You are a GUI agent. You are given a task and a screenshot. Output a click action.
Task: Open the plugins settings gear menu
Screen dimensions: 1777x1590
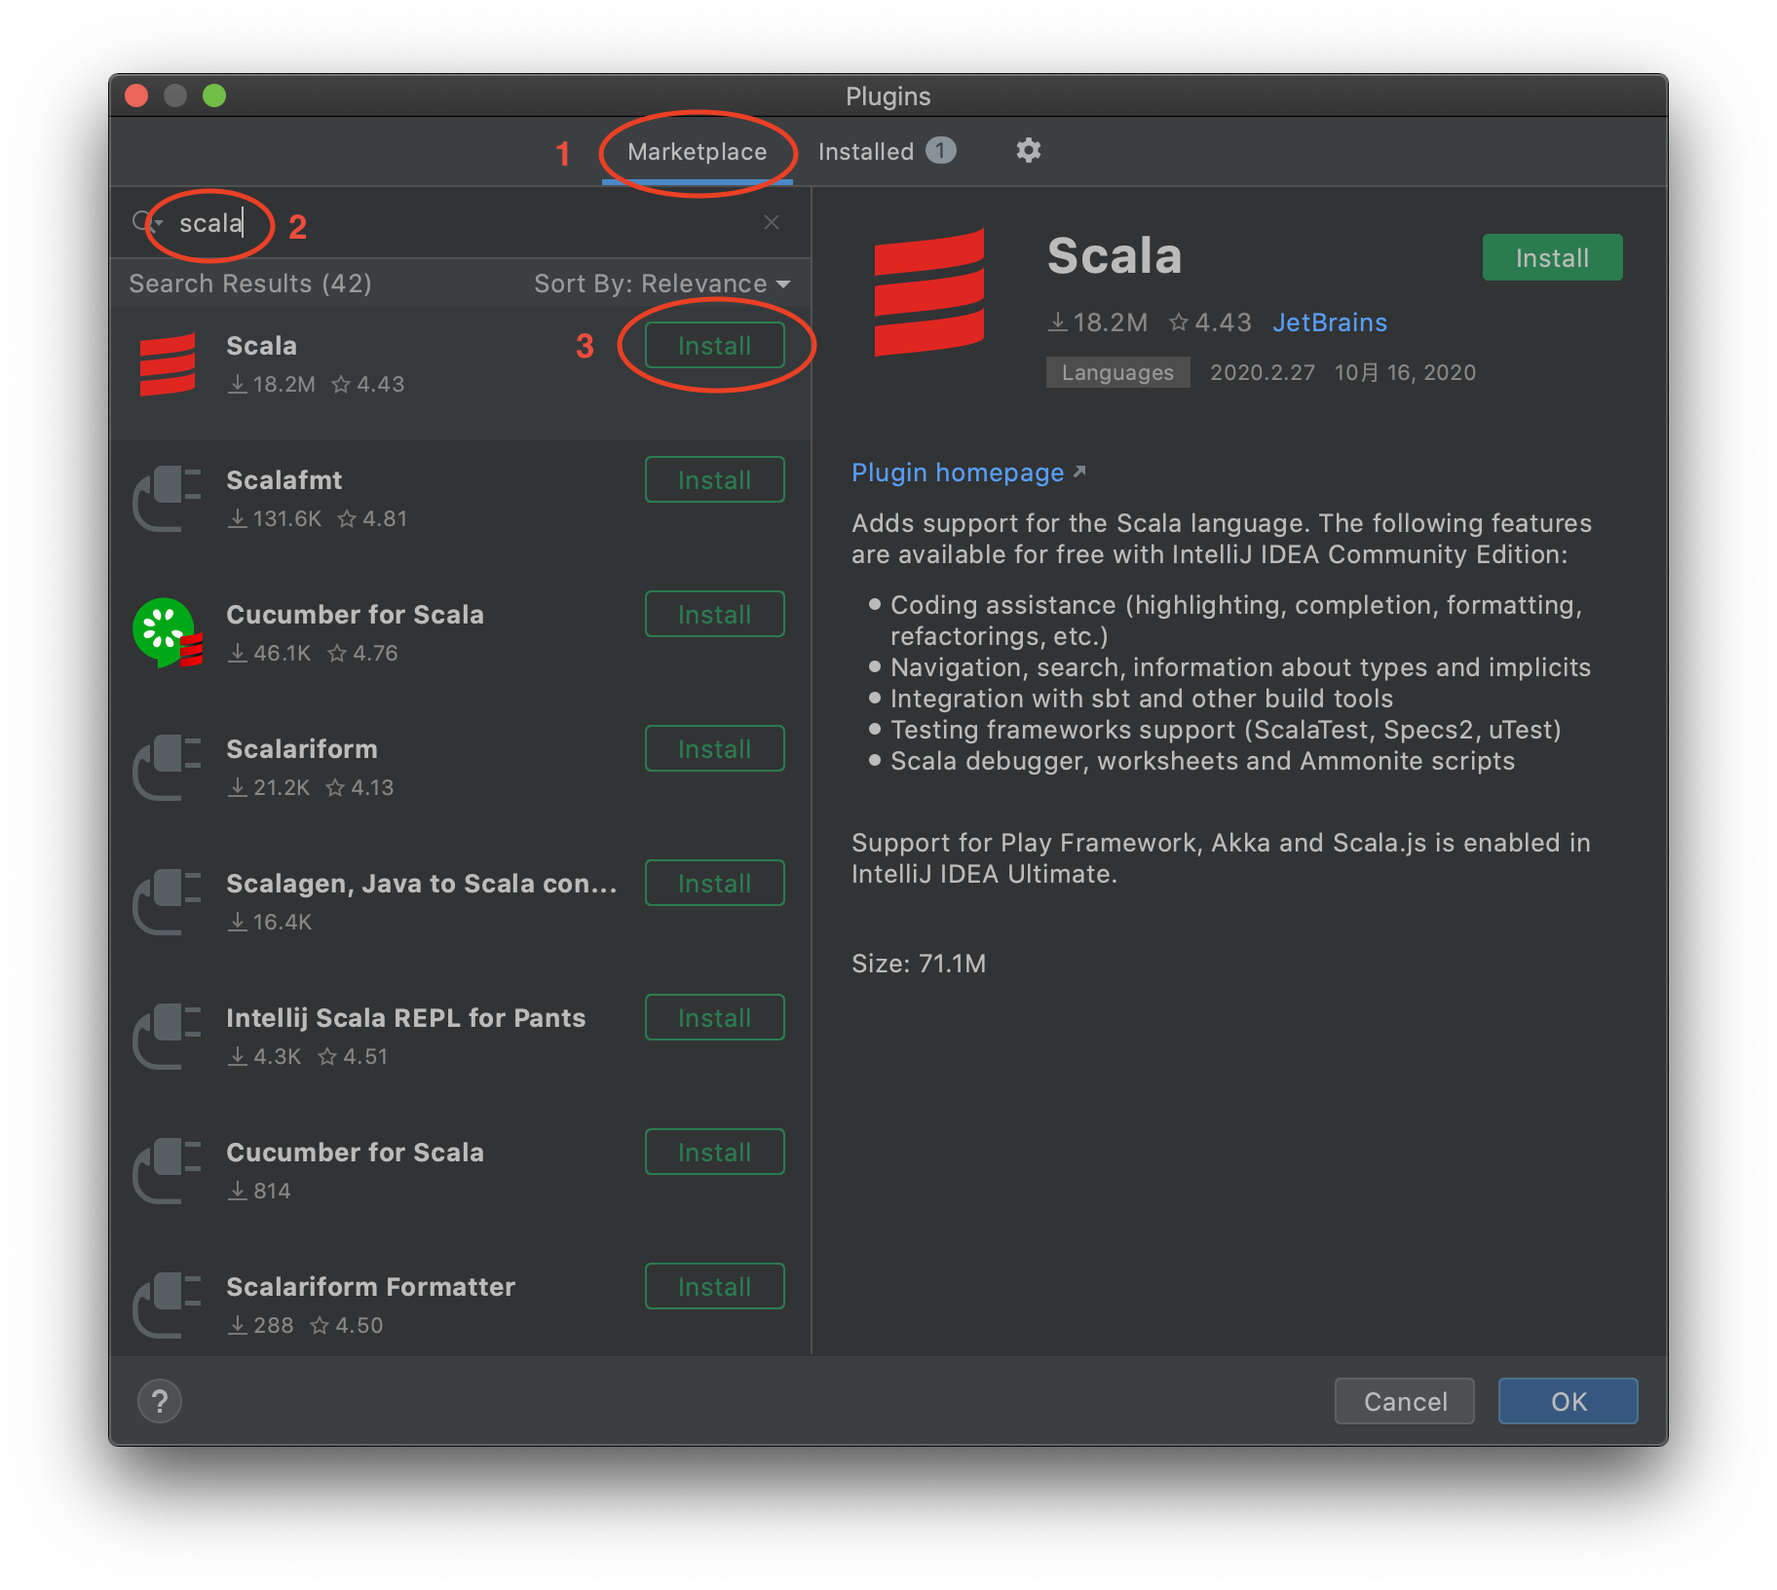[x=1028, y=151]
